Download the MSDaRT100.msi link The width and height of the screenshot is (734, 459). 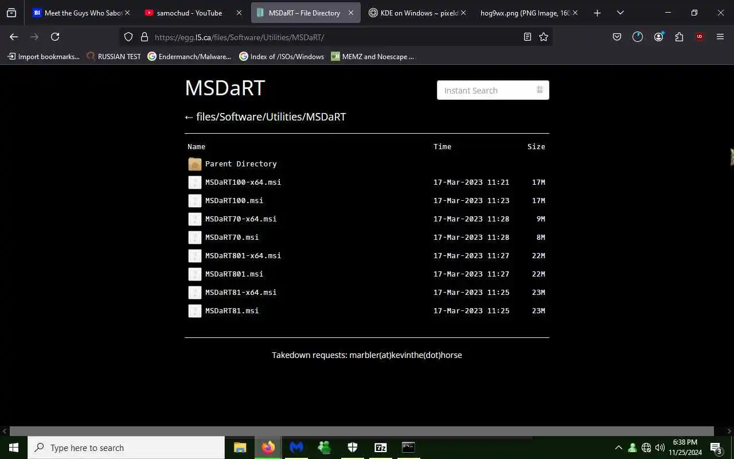(x=234, y=201)
